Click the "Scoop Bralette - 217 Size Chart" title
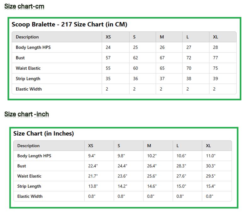Screen dimensions: 247x217 click(69, 25)
